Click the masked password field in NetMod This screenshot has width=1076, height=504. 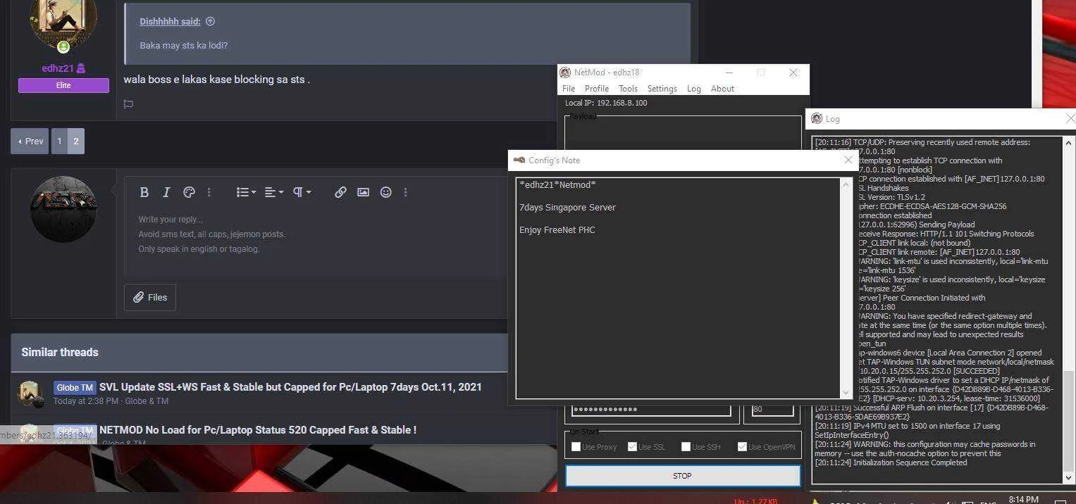coord(650,409)
